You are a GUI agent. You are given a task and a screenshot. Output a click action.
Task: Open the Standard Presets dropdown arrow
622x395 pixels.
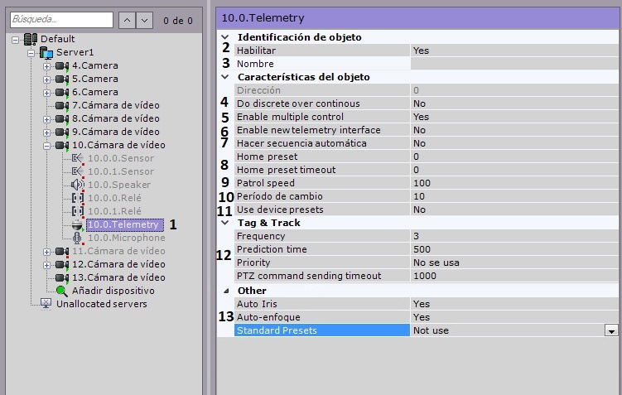(x=611, y=330)
